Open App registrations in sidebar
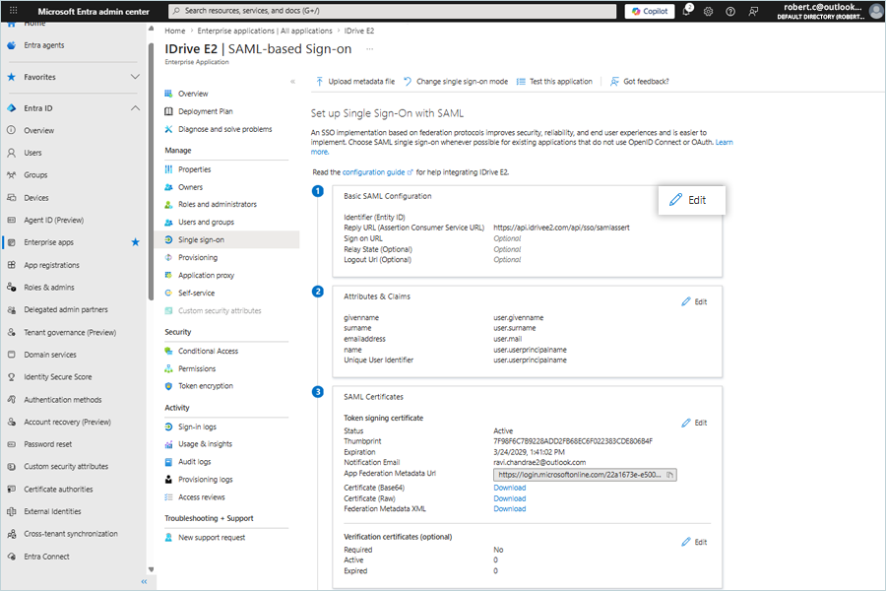The height and width of the screenshot is (591, 886). click(x=51, y=265)
